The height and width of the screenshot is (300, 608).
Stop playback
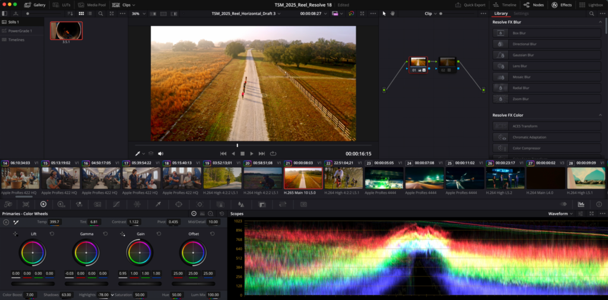pos(242,154)
